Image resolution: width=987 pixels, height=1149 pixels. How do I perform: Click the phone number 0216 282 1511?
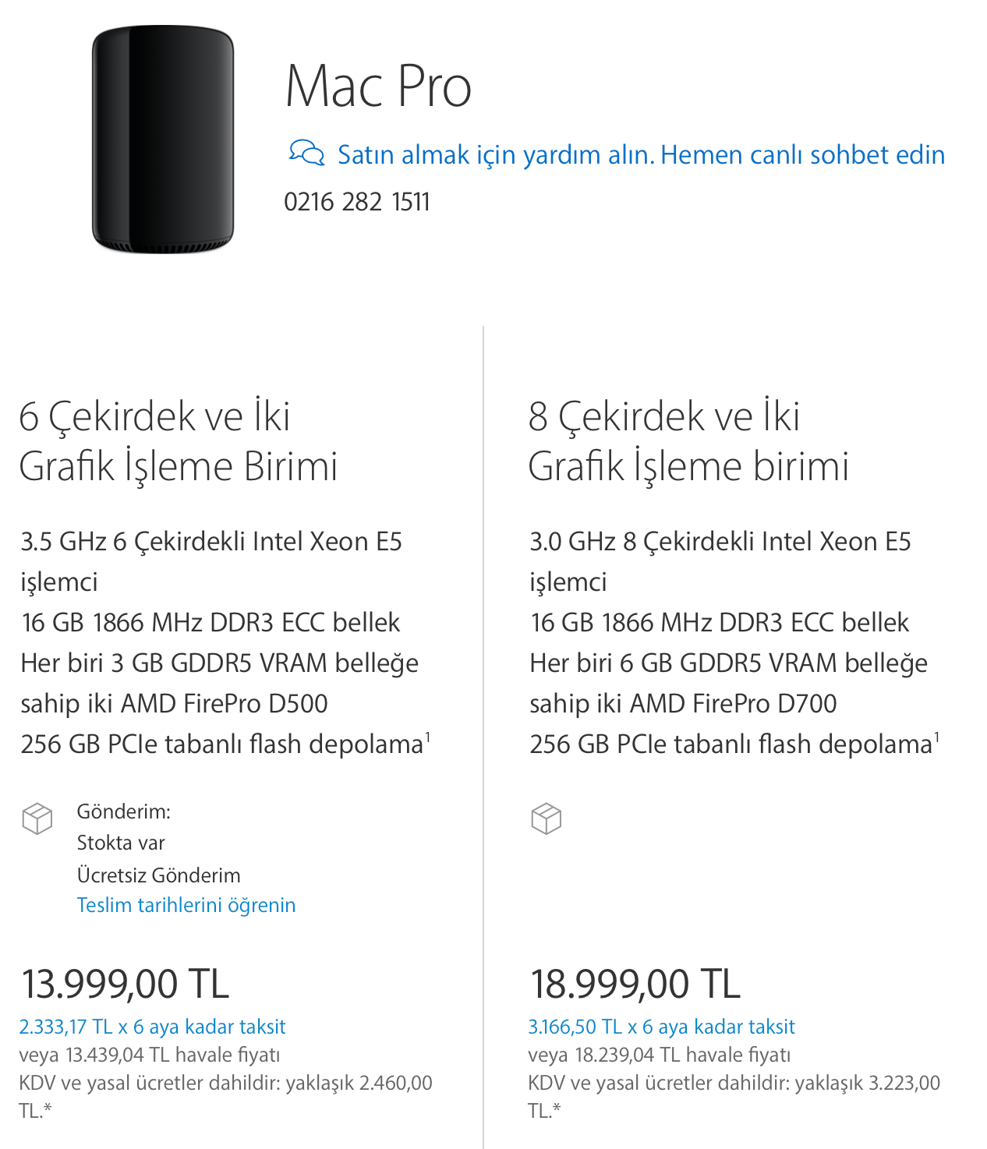[x=357, y=202]
